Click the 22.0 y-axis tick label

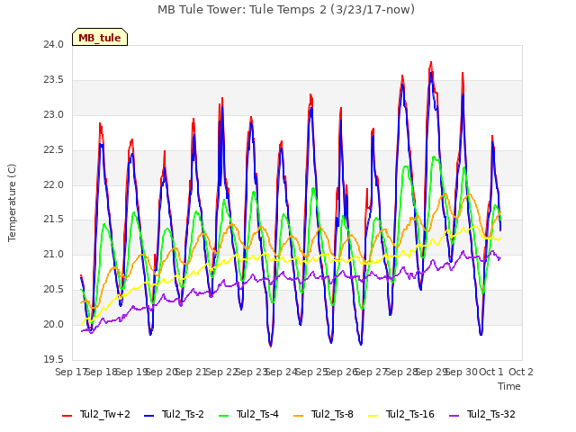pyautogui.click(x=54, y=185)
